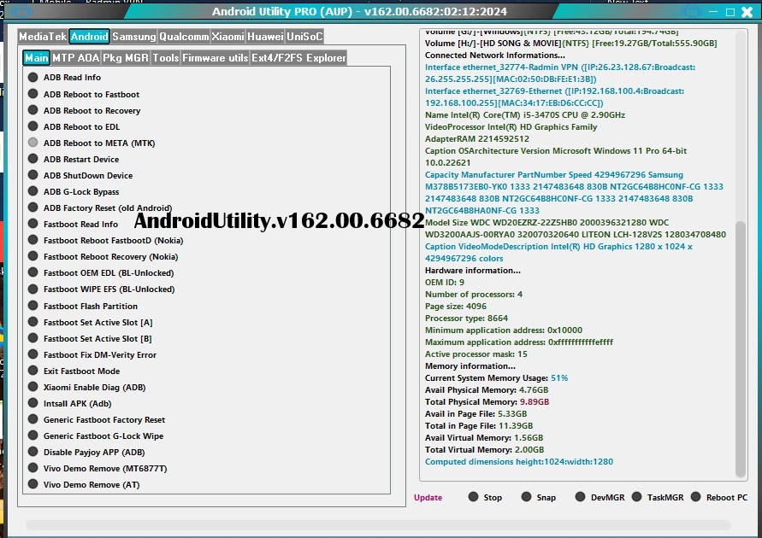Select Intsall APK (Adb) option
This screenshot has width=762, height=538.
click(69, 403)
